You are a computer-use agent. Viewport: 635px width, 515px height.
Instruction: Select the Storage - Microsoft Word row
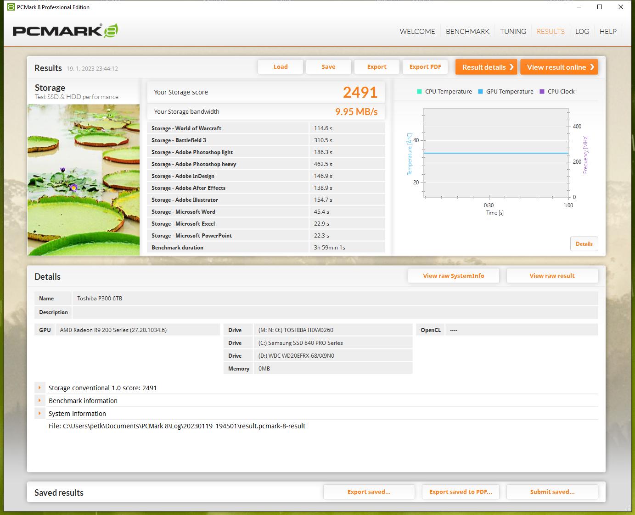coord(266,212)
